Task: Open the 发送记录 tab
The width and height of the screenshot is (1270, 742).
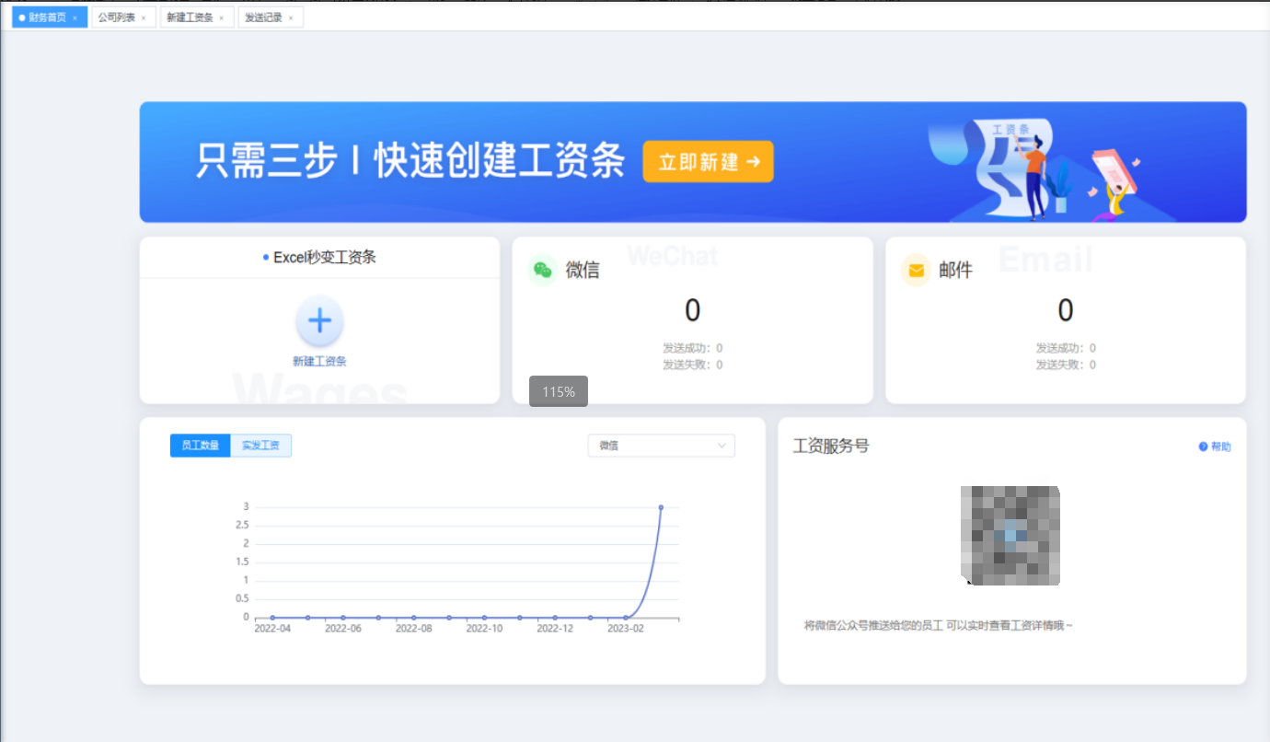Action: point(263,17)
